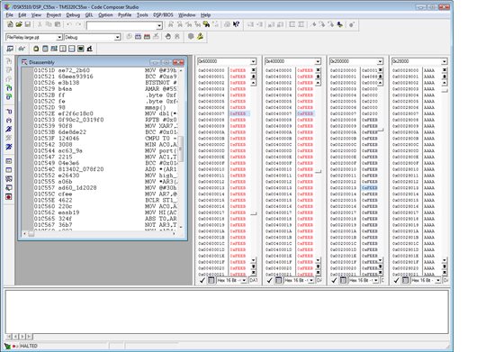Click the dark green-screen icon on third toolbar row

pyautogui.click(x=81, y=49)
